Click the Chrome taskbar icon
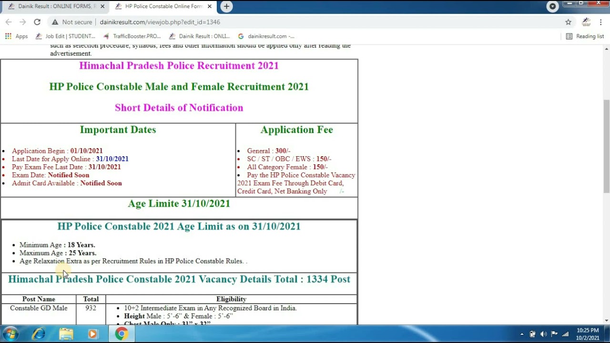Viewport: 610px width, 343px height. pos(121,334)
